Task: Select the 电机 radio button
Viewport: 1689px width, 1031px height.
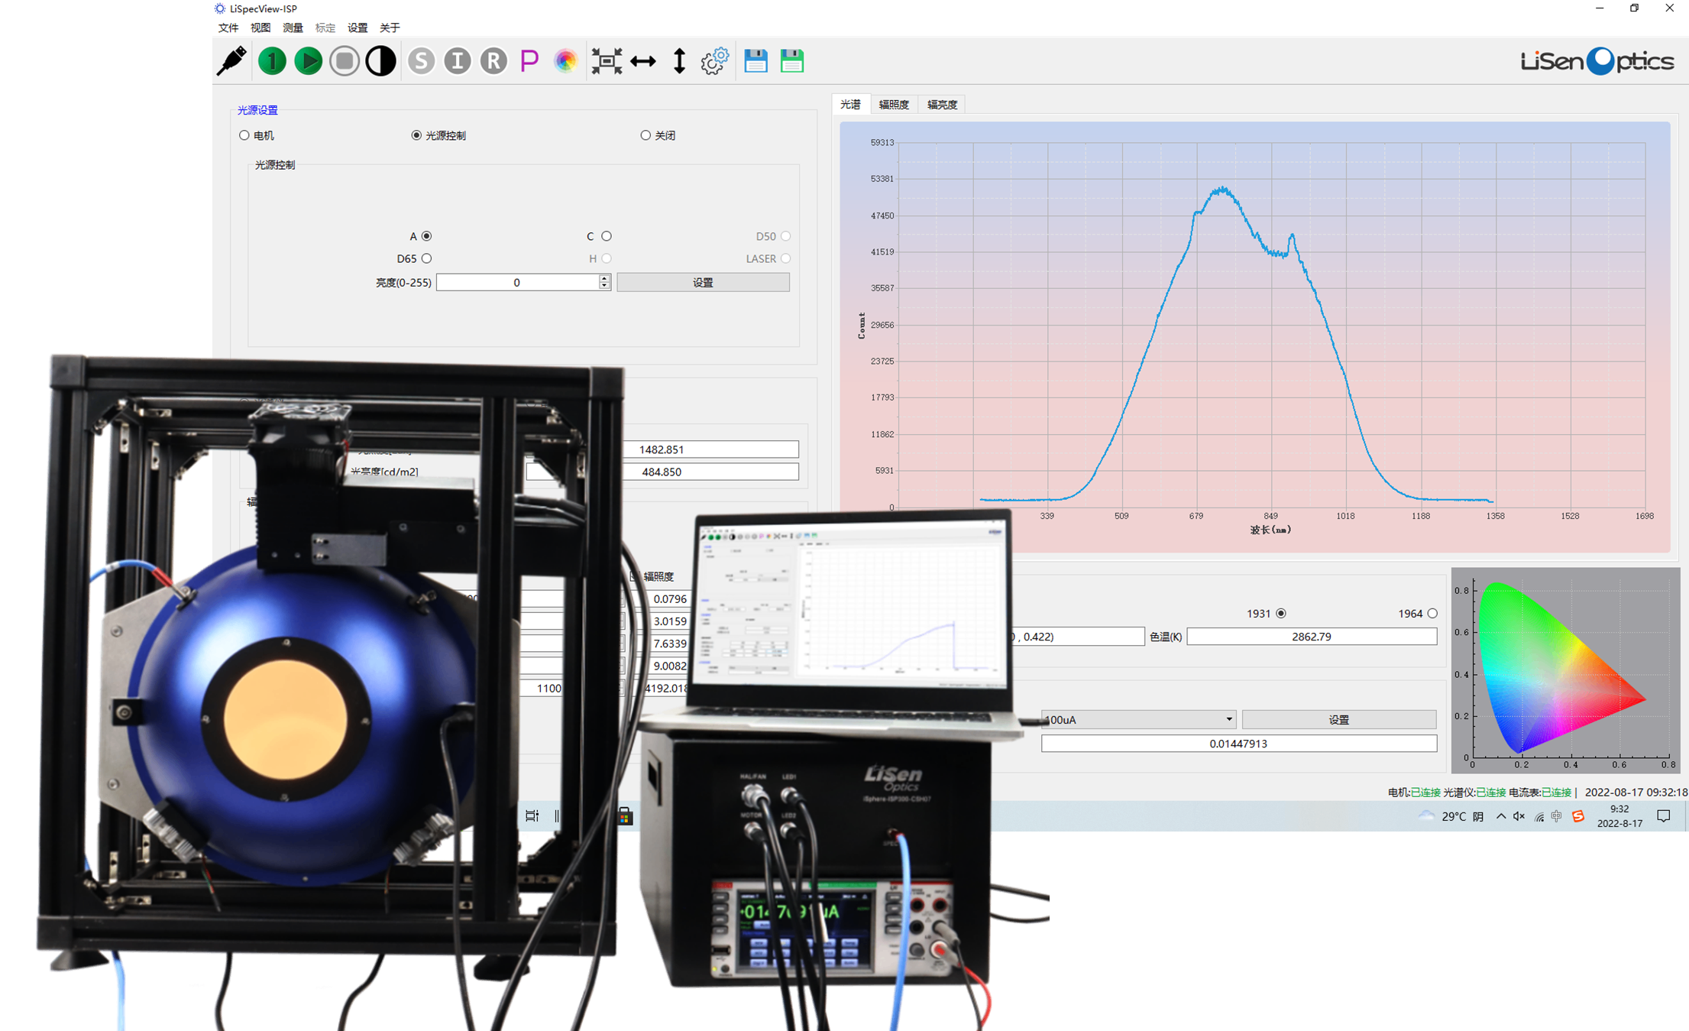Action: (x=244, y=135)
